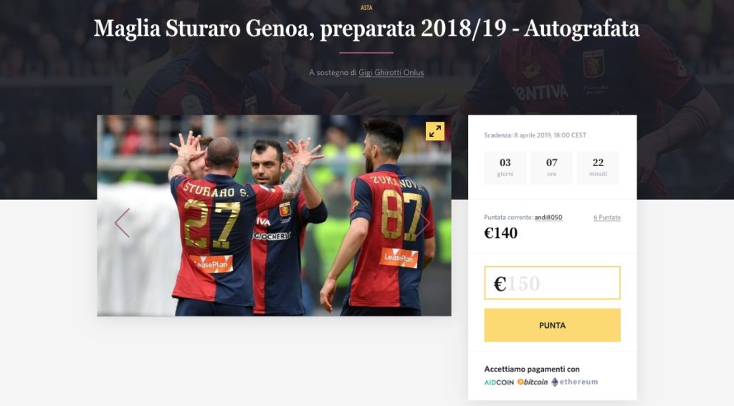Advance to the next photo arrow

(425, 223)
